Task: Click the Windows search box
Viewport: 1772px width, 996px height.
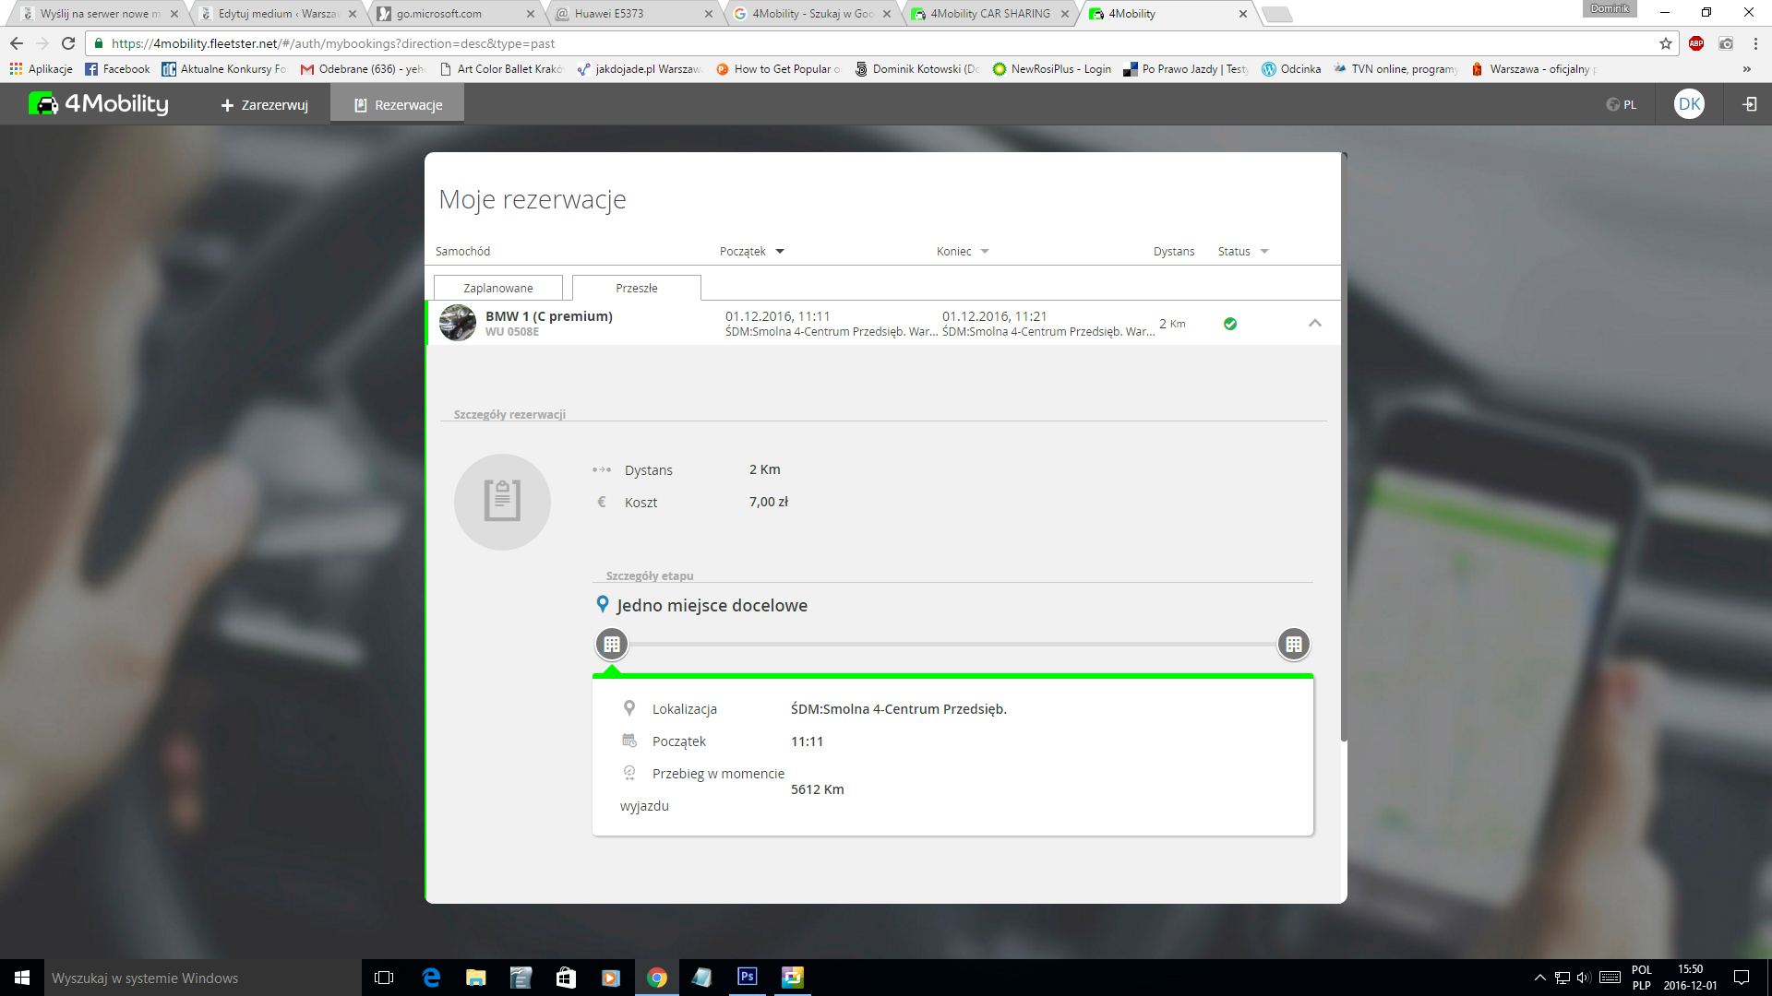Action: [203, 978]
